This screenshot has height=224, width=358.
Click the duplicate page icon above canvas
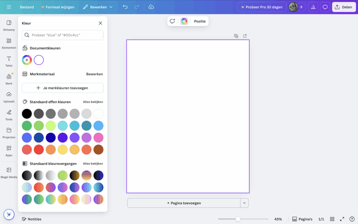(x=236, y=36)
